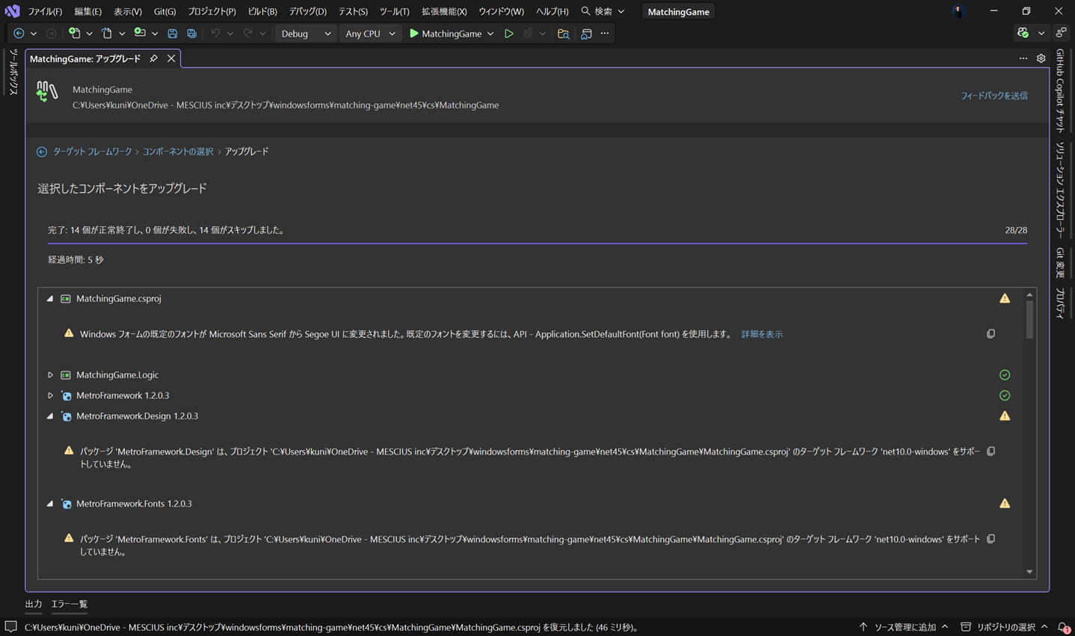Viewport: 1075px width, 636px height.
Task: Click back arrow beside ターゲット フレームワーク
Action: click(42, 152)
